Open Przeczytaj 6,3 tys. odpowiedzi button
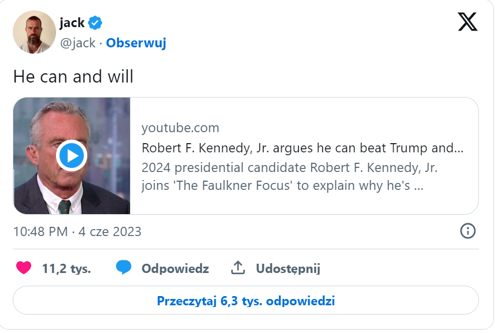The image size is (498, 333). click(x=246, y=300)
